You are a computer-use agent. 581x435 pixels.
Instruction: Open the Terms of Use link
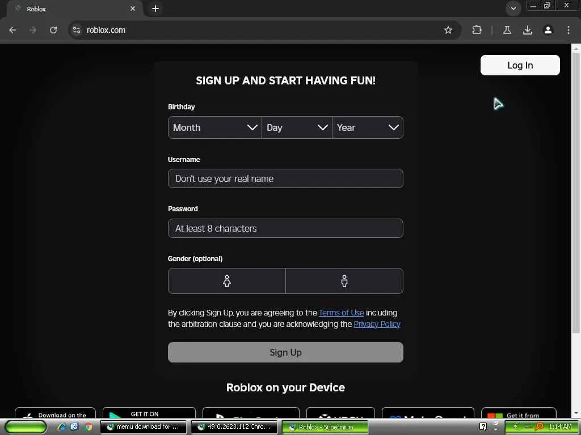pos(341,313)
